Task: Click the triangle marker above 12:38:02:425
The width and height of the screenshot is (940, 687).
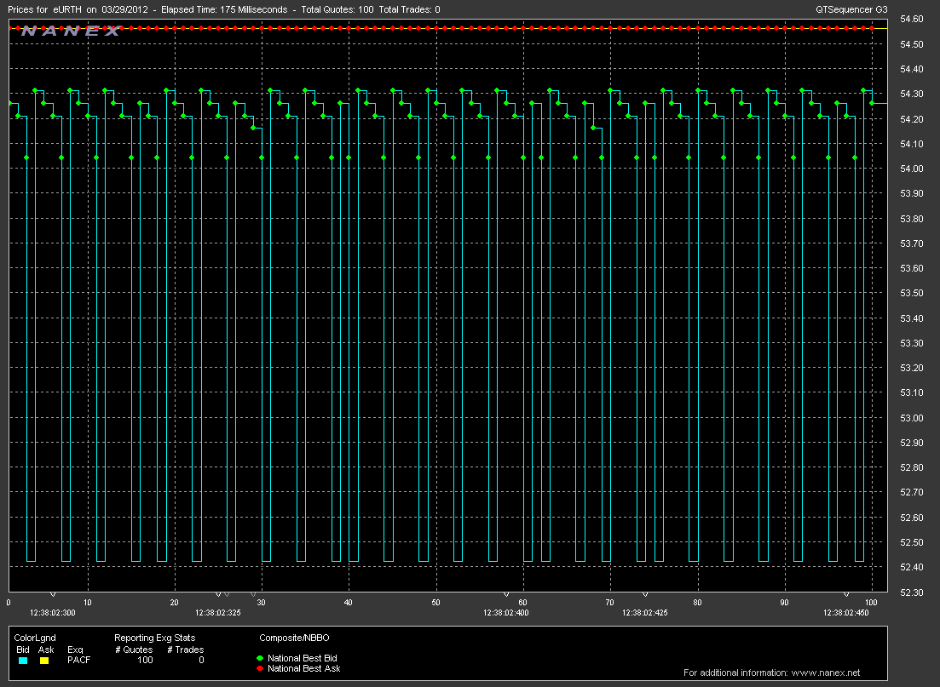Action: tap(645, 595)
